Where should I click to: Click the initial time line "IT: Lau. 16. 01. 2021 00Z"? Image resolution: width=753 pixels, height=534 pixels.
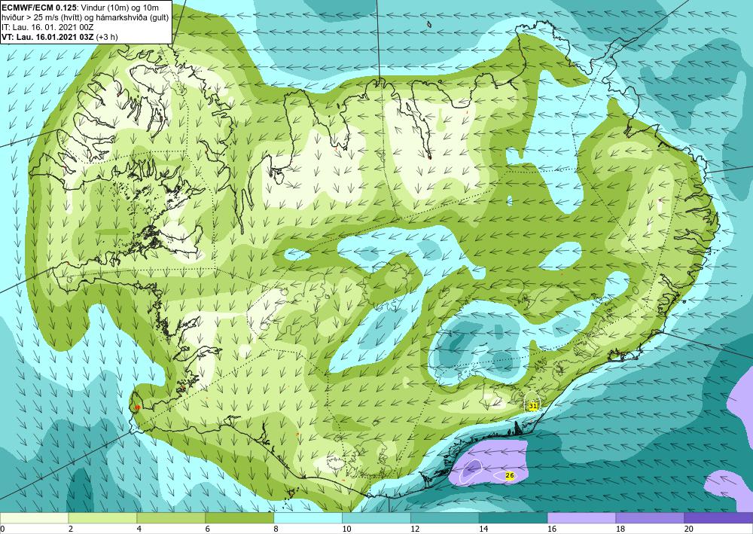[47, 27]
